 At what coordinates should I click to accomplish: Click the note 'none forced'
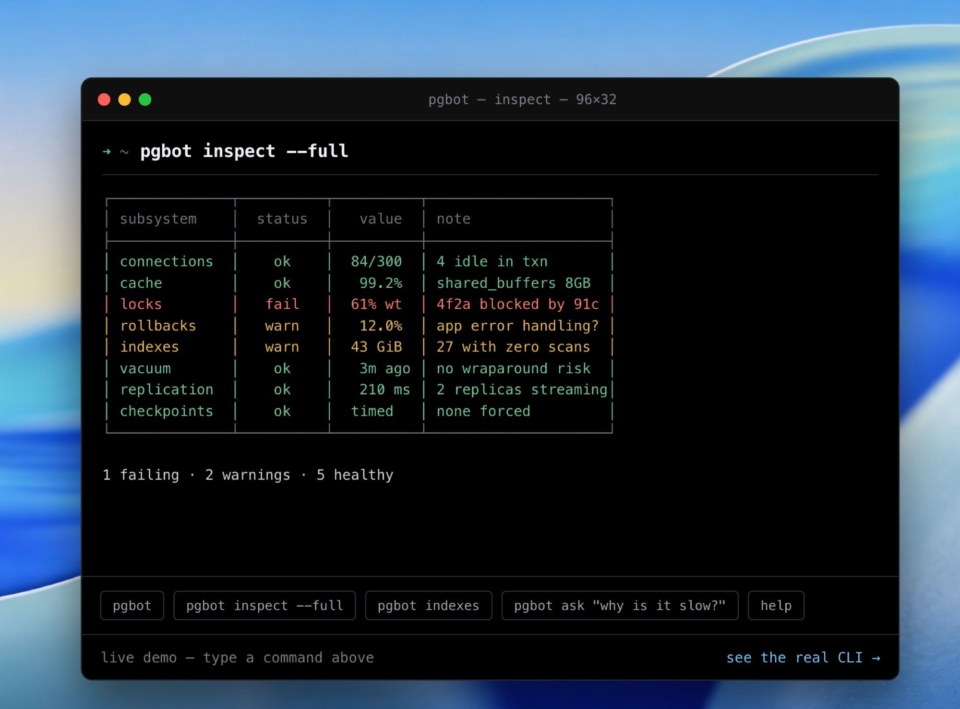pyautogui.click(x=483, y=411)
